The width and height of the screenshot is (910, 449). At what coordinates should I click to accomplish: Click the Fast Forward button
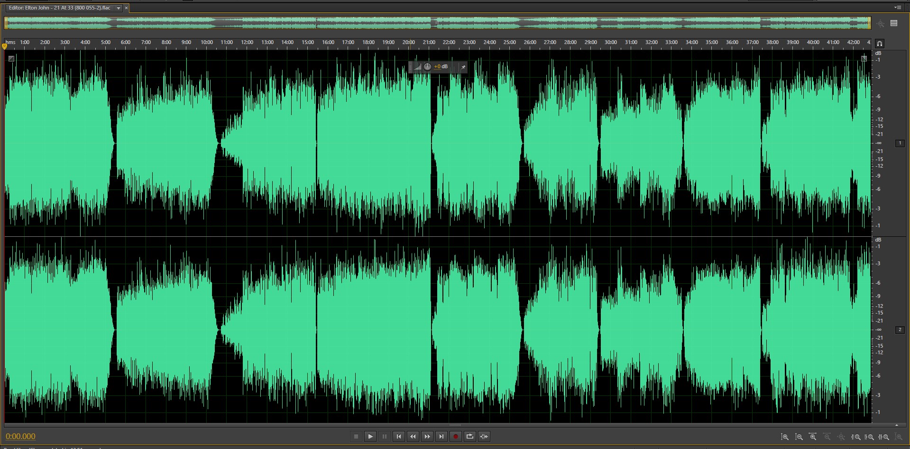point(427,437)
